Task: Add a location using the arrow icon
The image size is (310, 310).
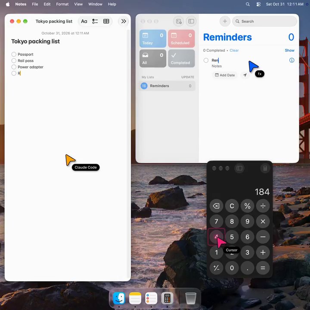Action: tap(245, 75)
